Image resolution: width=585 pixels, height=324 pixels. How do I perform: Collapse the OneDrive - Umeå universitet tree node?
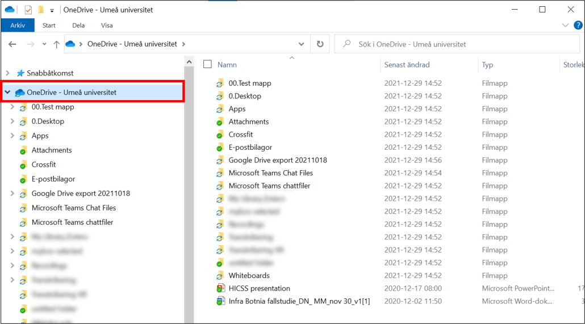click(x=7, y=92)
